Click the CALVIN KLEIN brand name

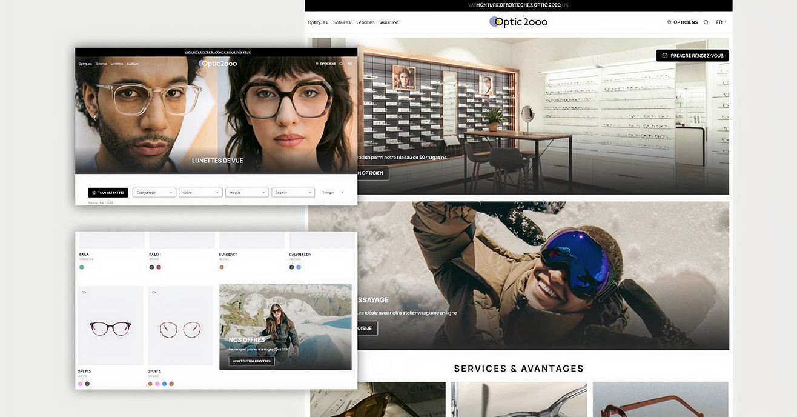(300, 255)
